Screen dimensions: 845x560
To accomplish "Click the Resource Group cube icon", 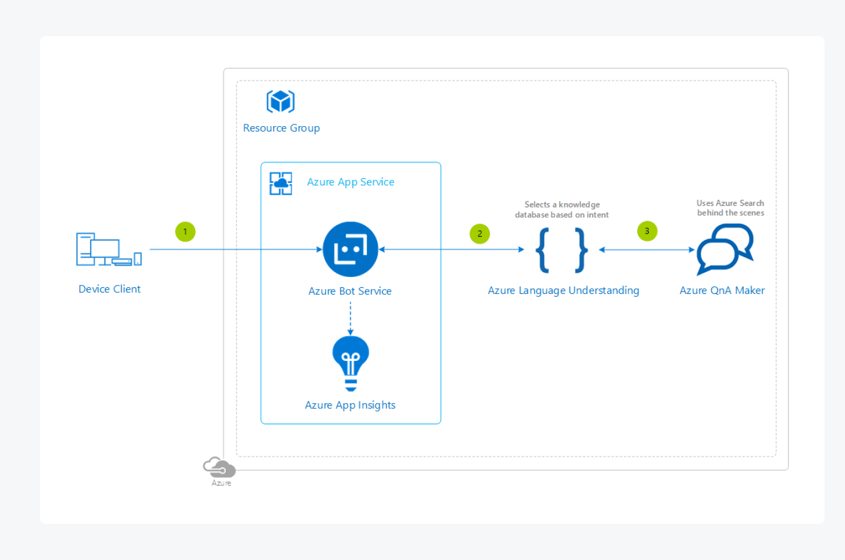I will (281, 101).
